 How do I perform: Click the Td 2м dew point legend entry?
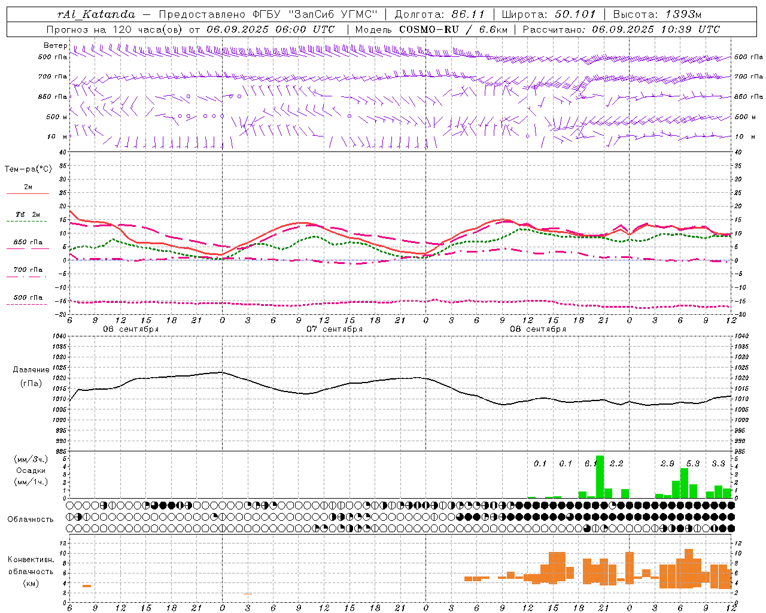[28, 214]
